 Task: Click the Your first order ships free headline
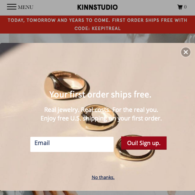(100, 94)
